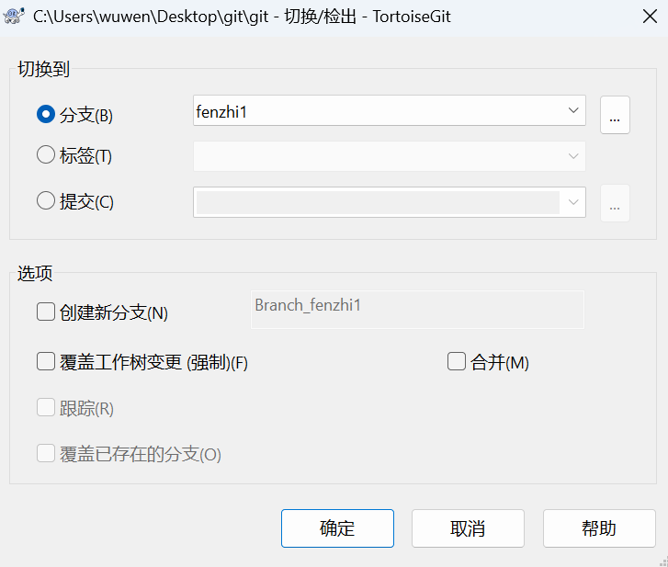Click the 帮助 button
The image size is (668, 567).
pyautogui.click(x=599, y=528)
